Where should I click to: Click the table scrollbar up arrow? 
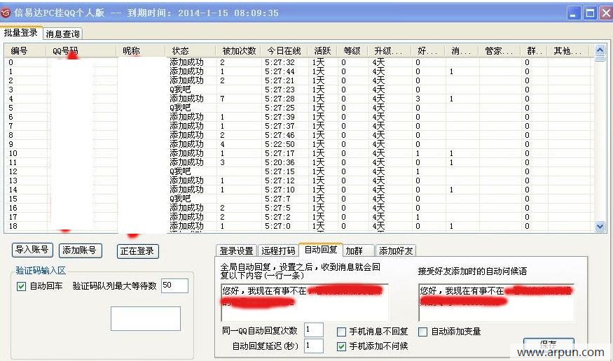pyautogui.click(x=600, y=50)
